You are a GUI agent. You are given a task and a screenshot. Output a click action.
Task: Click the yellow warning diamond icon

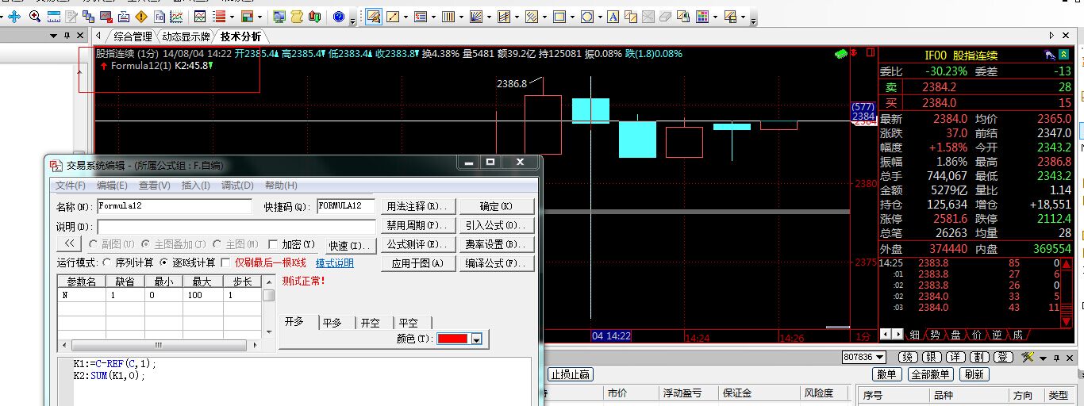tap(140, 16)
